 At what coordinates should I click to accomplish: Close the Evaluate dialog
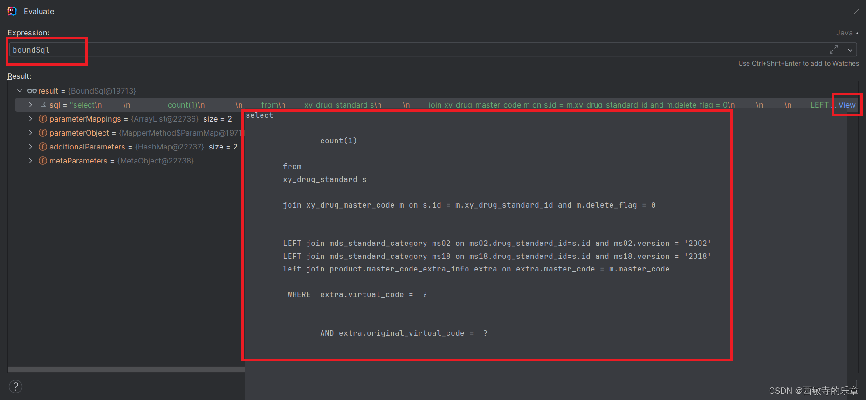[x=856, y=12]
